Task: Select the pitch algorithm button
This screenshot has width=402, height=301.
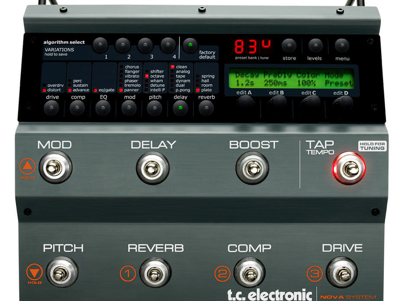Action: pyautogui.click(x=154, y=108)
